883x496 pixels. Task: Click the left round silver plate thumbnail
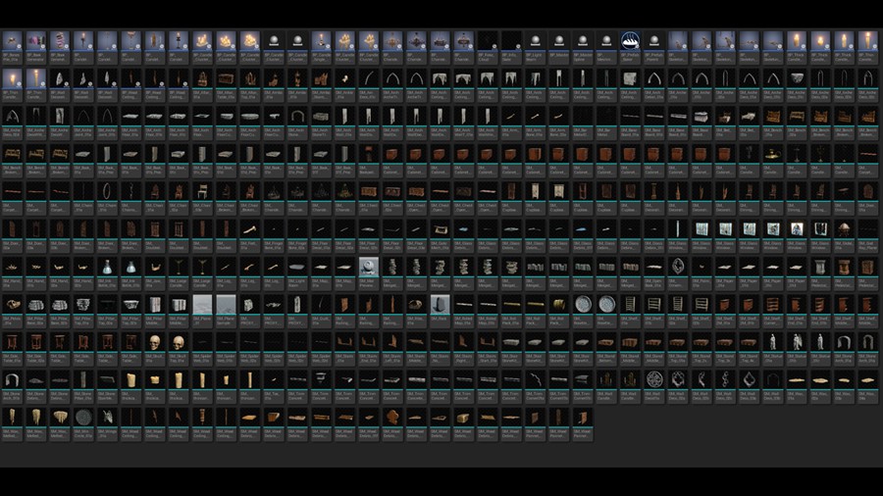(x=583, y=304)
